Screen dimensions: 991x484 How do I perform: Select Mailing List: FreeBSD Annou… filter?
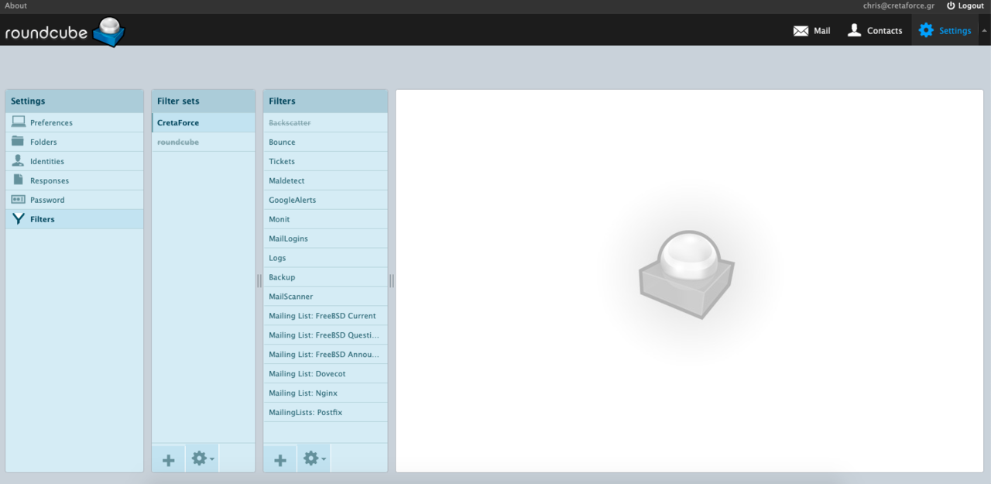325,355
